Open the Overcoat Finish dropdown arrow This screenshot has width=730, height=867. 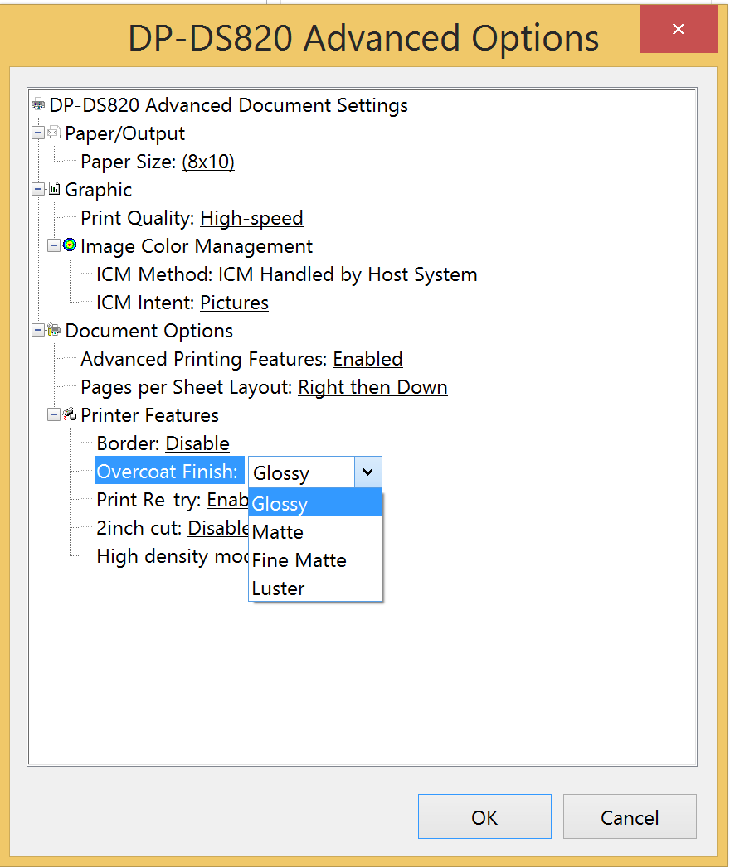(368, 472)
